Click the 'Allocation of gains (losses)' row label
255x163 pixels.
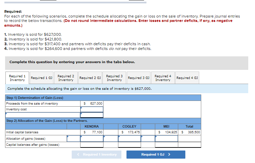(x=26, y=139)
